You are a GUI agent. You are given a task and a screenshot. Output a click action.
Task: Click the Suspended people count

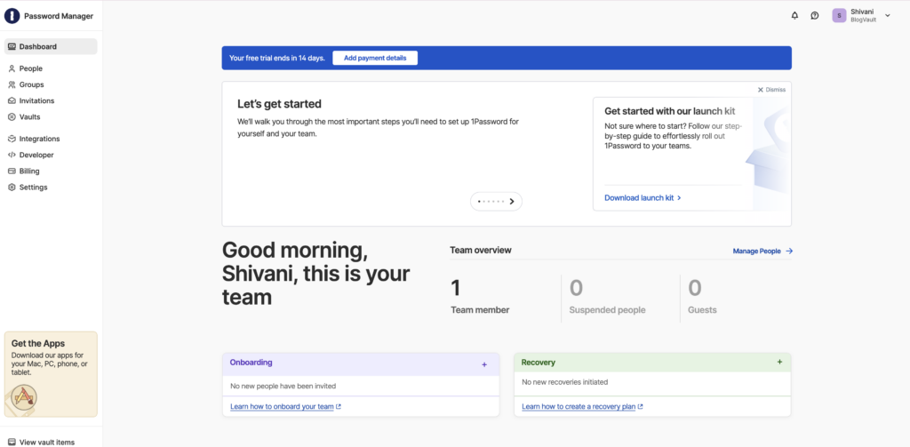click(x=576, y=289)
